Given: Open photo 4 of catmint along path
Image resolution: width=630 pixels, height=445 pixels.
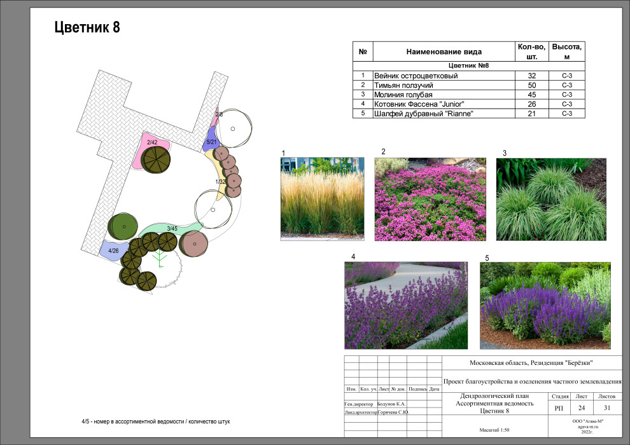Looking at the screenshot, I should tap(405, 305).
